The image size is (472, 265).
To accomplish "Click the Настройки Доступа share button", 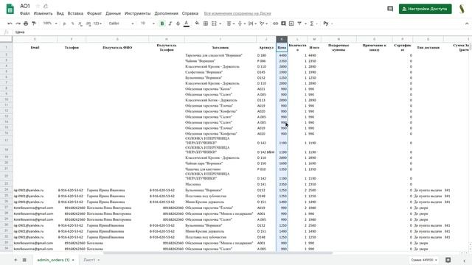I will tap(425, 9).
